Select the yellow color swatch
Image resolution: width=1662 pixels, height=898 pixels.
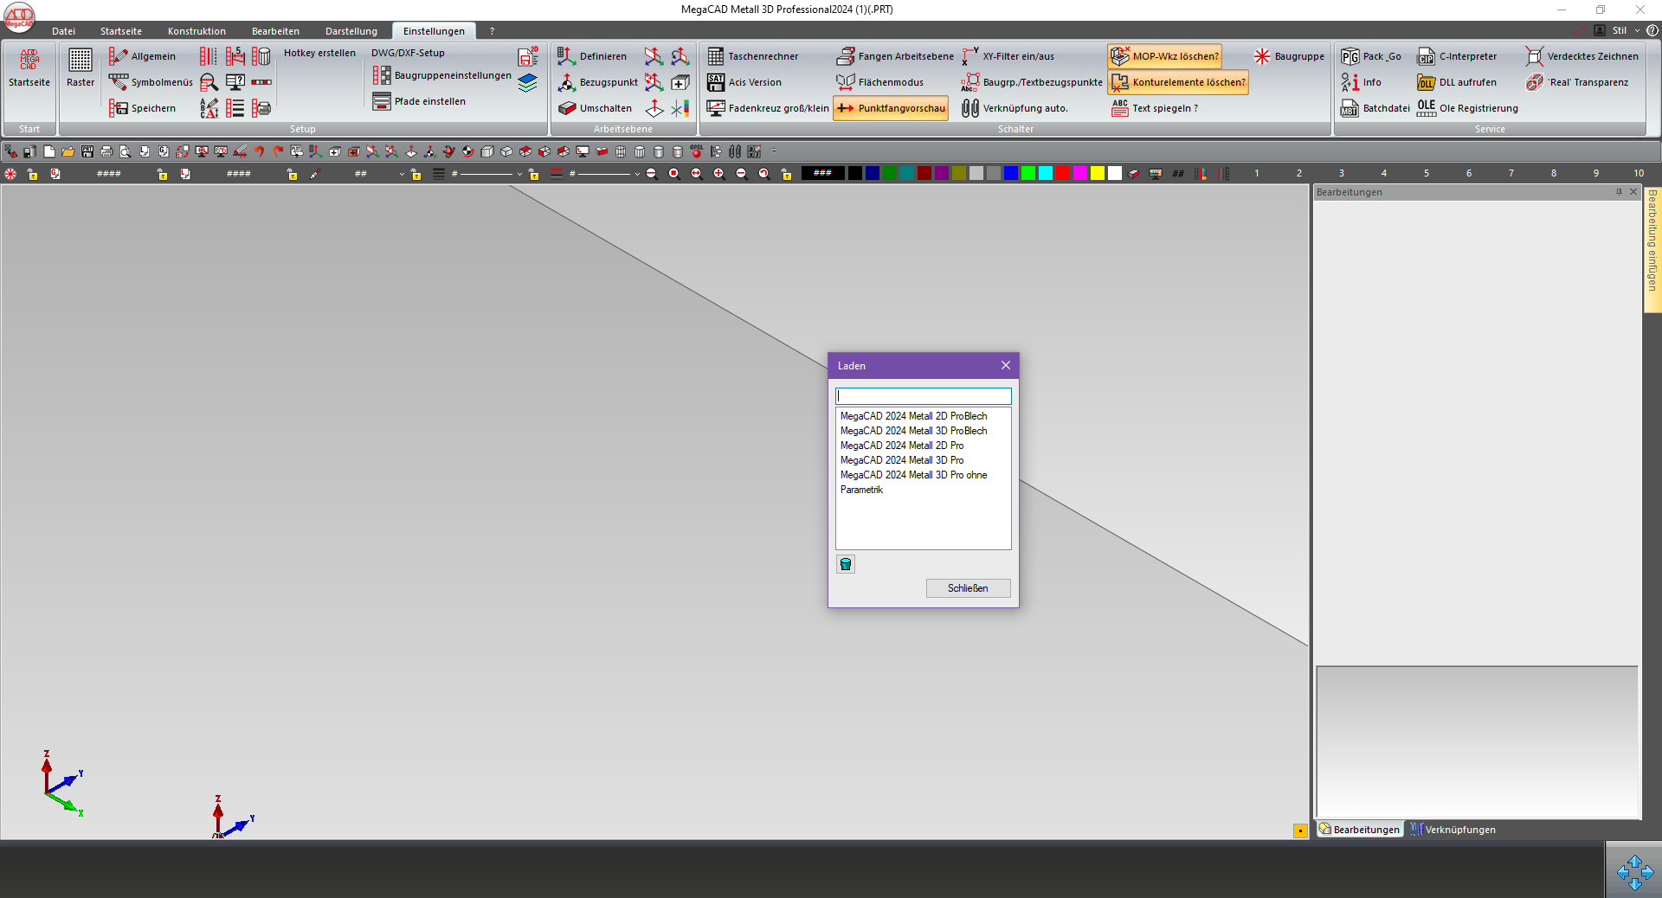(1097, 174)
